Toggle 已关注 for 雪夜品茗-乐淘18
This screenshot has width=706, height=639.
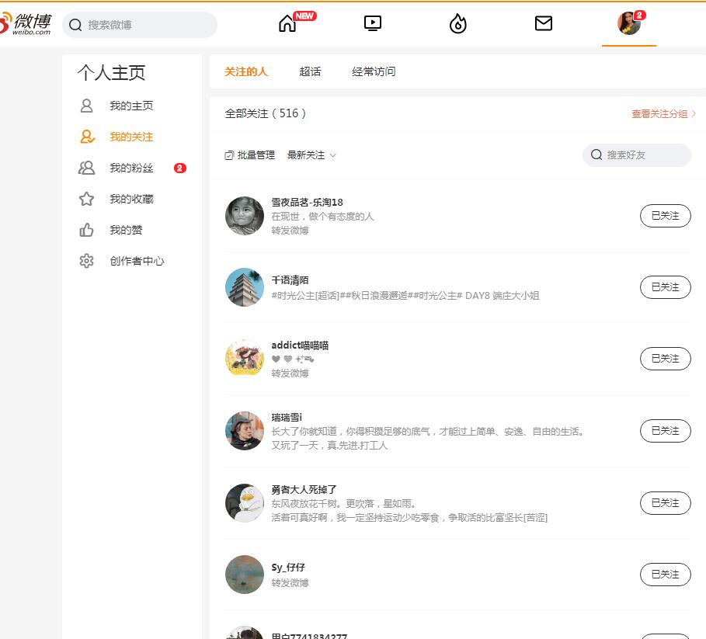pyautogui.click(x=665, y=216)
